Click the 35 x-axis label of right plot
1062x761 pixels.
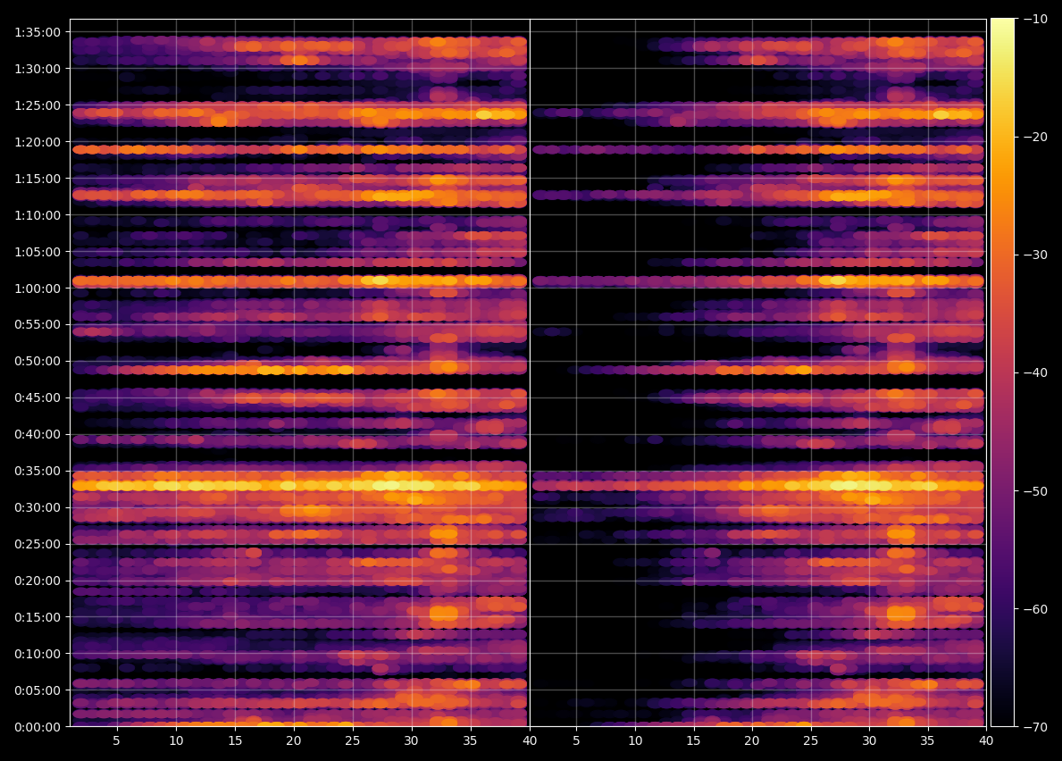click(x=927, y=740)
